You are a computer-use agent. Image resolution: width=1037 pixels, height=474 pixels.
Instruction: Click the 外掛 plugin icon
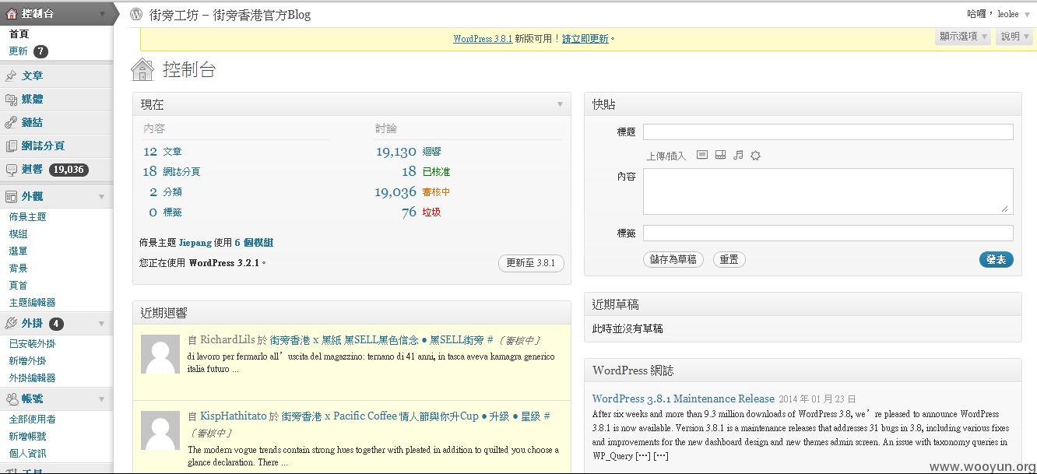11,324
